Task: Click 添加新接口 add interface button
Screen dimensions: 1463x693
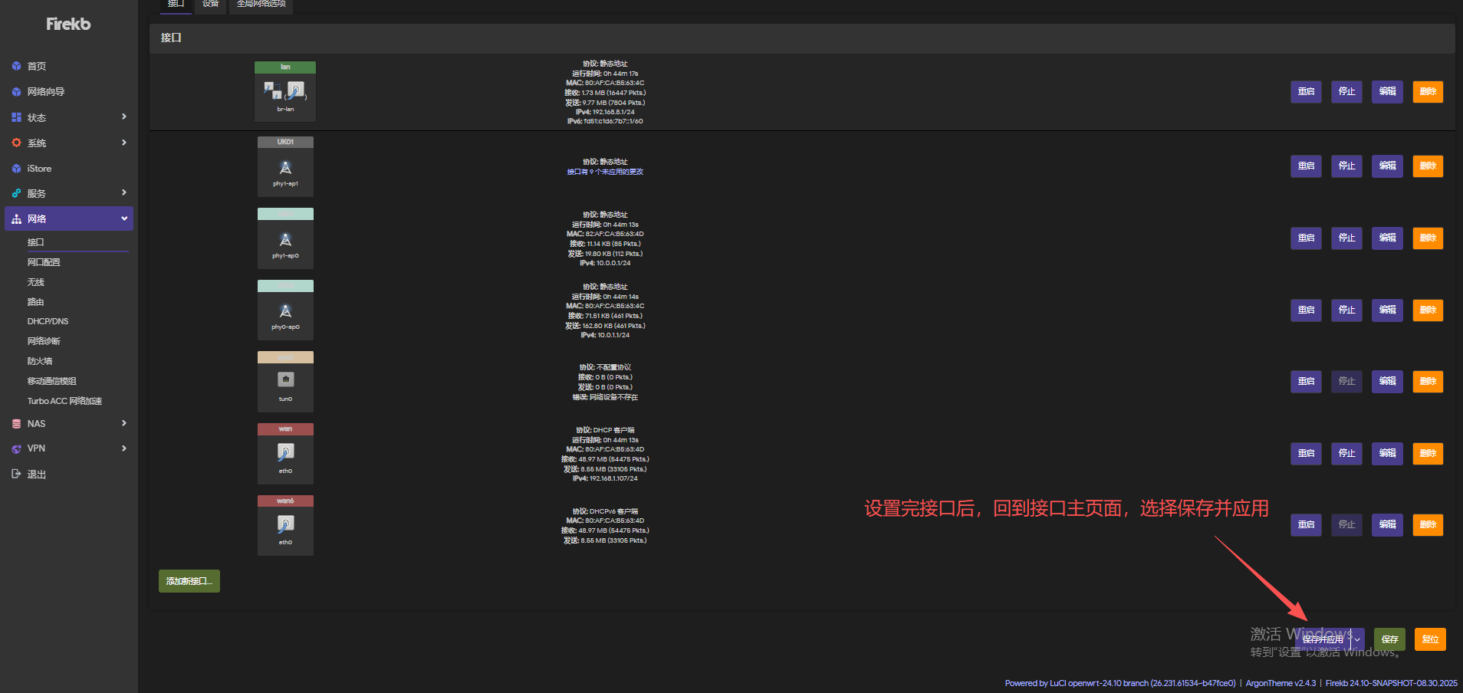Action: tap(189, 581)
